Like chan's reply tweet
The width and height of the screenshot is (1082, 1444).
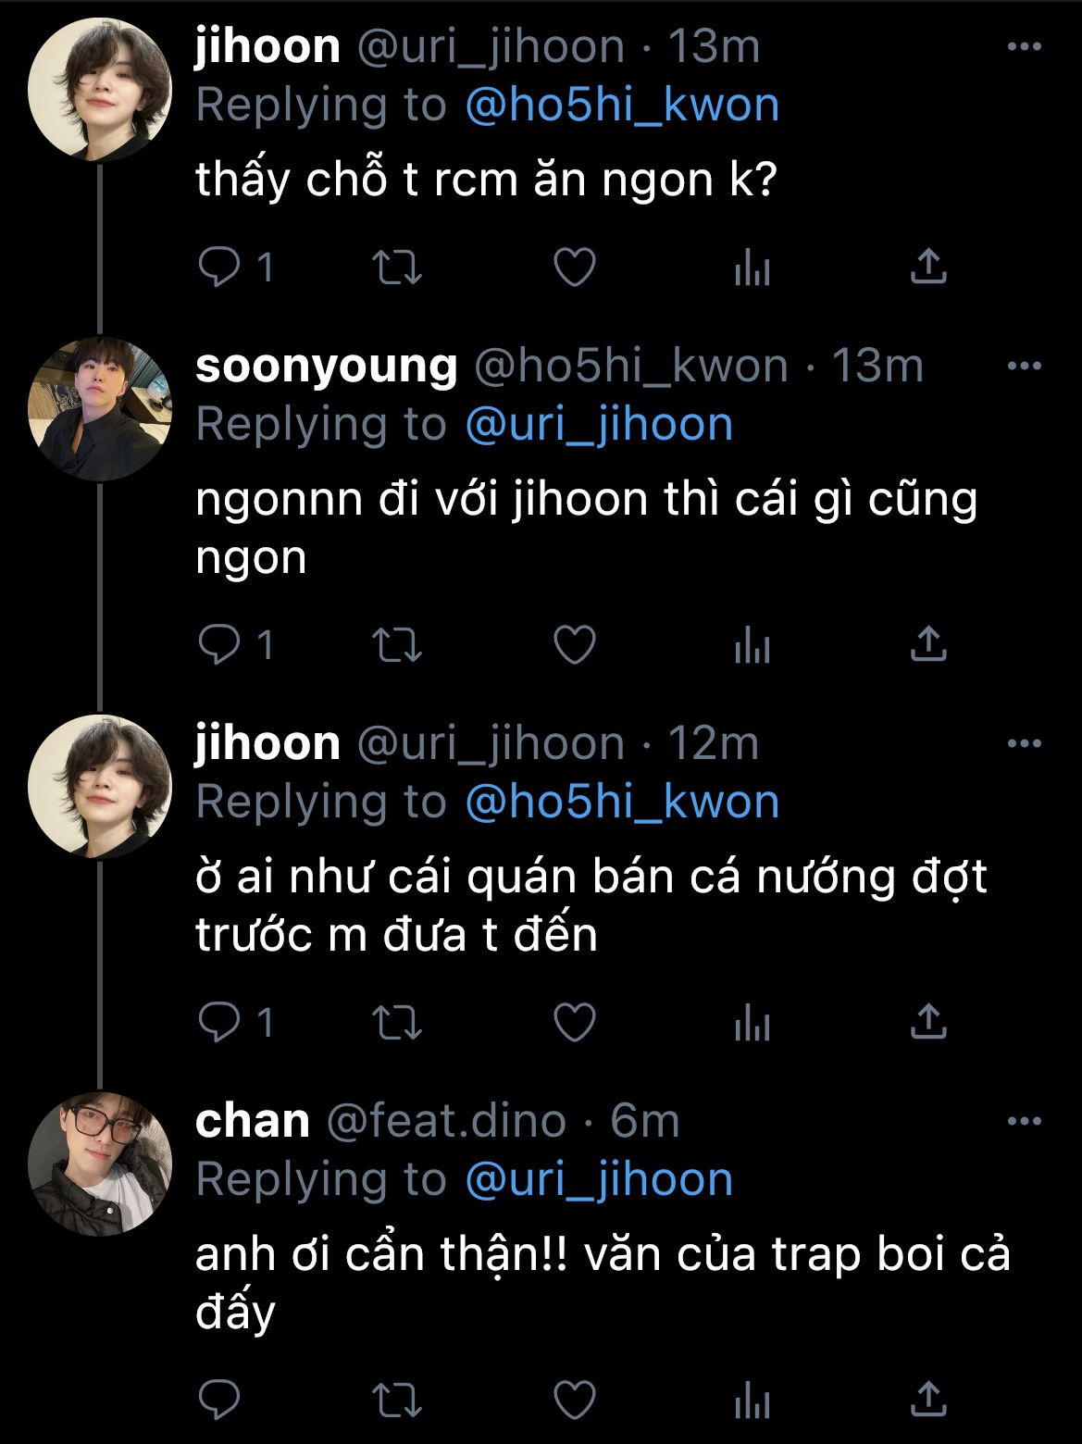coord(574,1400)
